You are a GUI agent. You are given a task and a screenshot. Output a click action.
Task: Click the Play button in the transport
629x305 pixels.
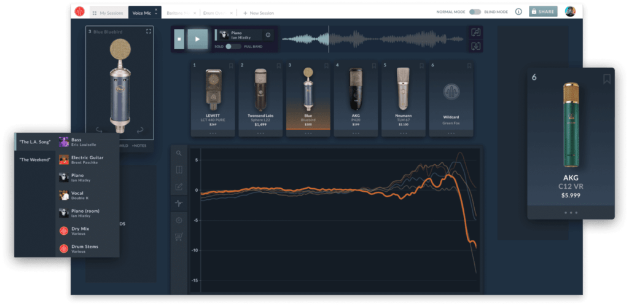click(x=197, y=39)
